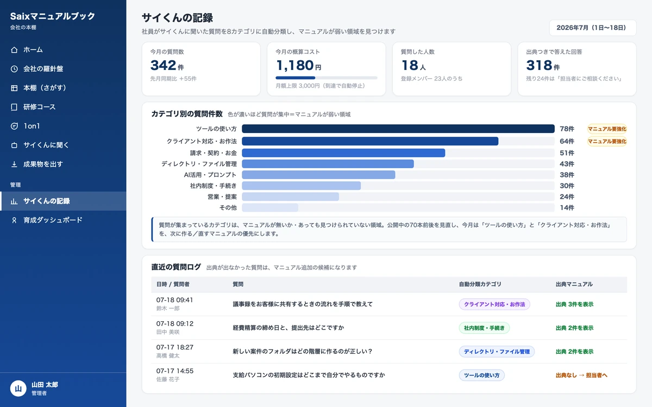Click the clock icon beside 会社の羅針盤
Viewport: 652px width, 407px height.
coord(14,69)
